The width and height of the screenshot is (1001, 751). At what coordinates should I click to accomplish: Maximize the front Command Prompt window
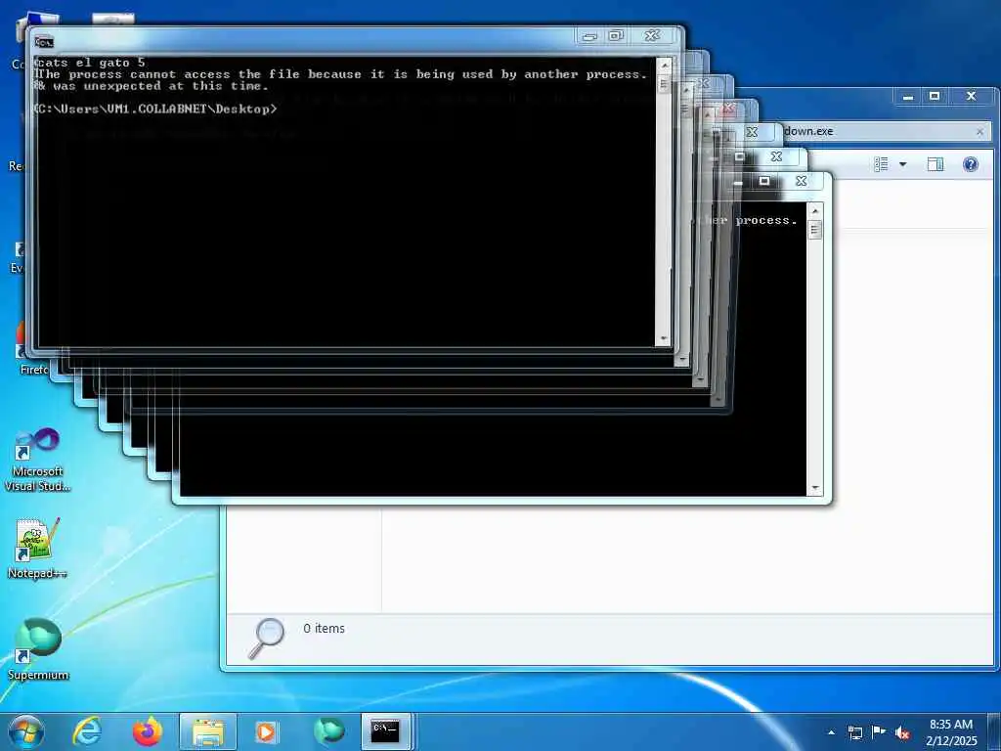[616, 36]
